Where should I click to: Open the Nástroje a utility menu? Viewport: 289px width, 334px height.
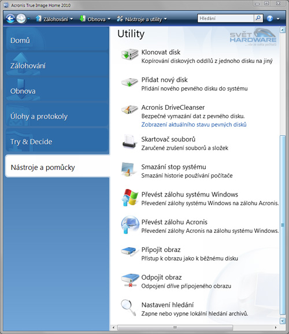pos(142,19)
